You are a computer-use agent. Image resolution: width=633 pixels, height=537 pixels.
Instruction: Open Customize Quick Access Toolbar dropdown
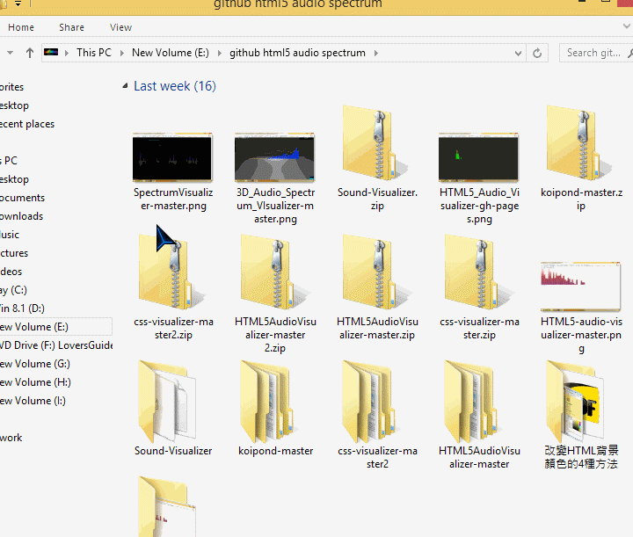18,4
